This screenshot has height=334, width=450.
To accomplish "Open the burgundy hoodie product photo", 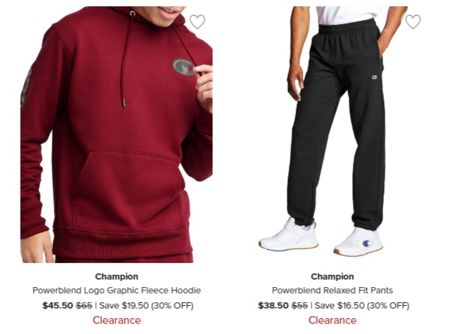I will click(x=116, y=135).
